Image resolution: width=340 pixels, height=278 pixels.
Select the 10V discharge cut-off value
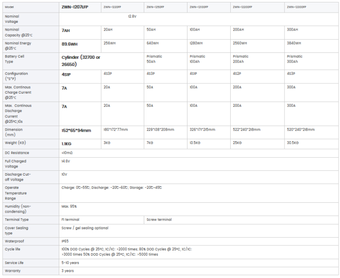click(64, 173)
